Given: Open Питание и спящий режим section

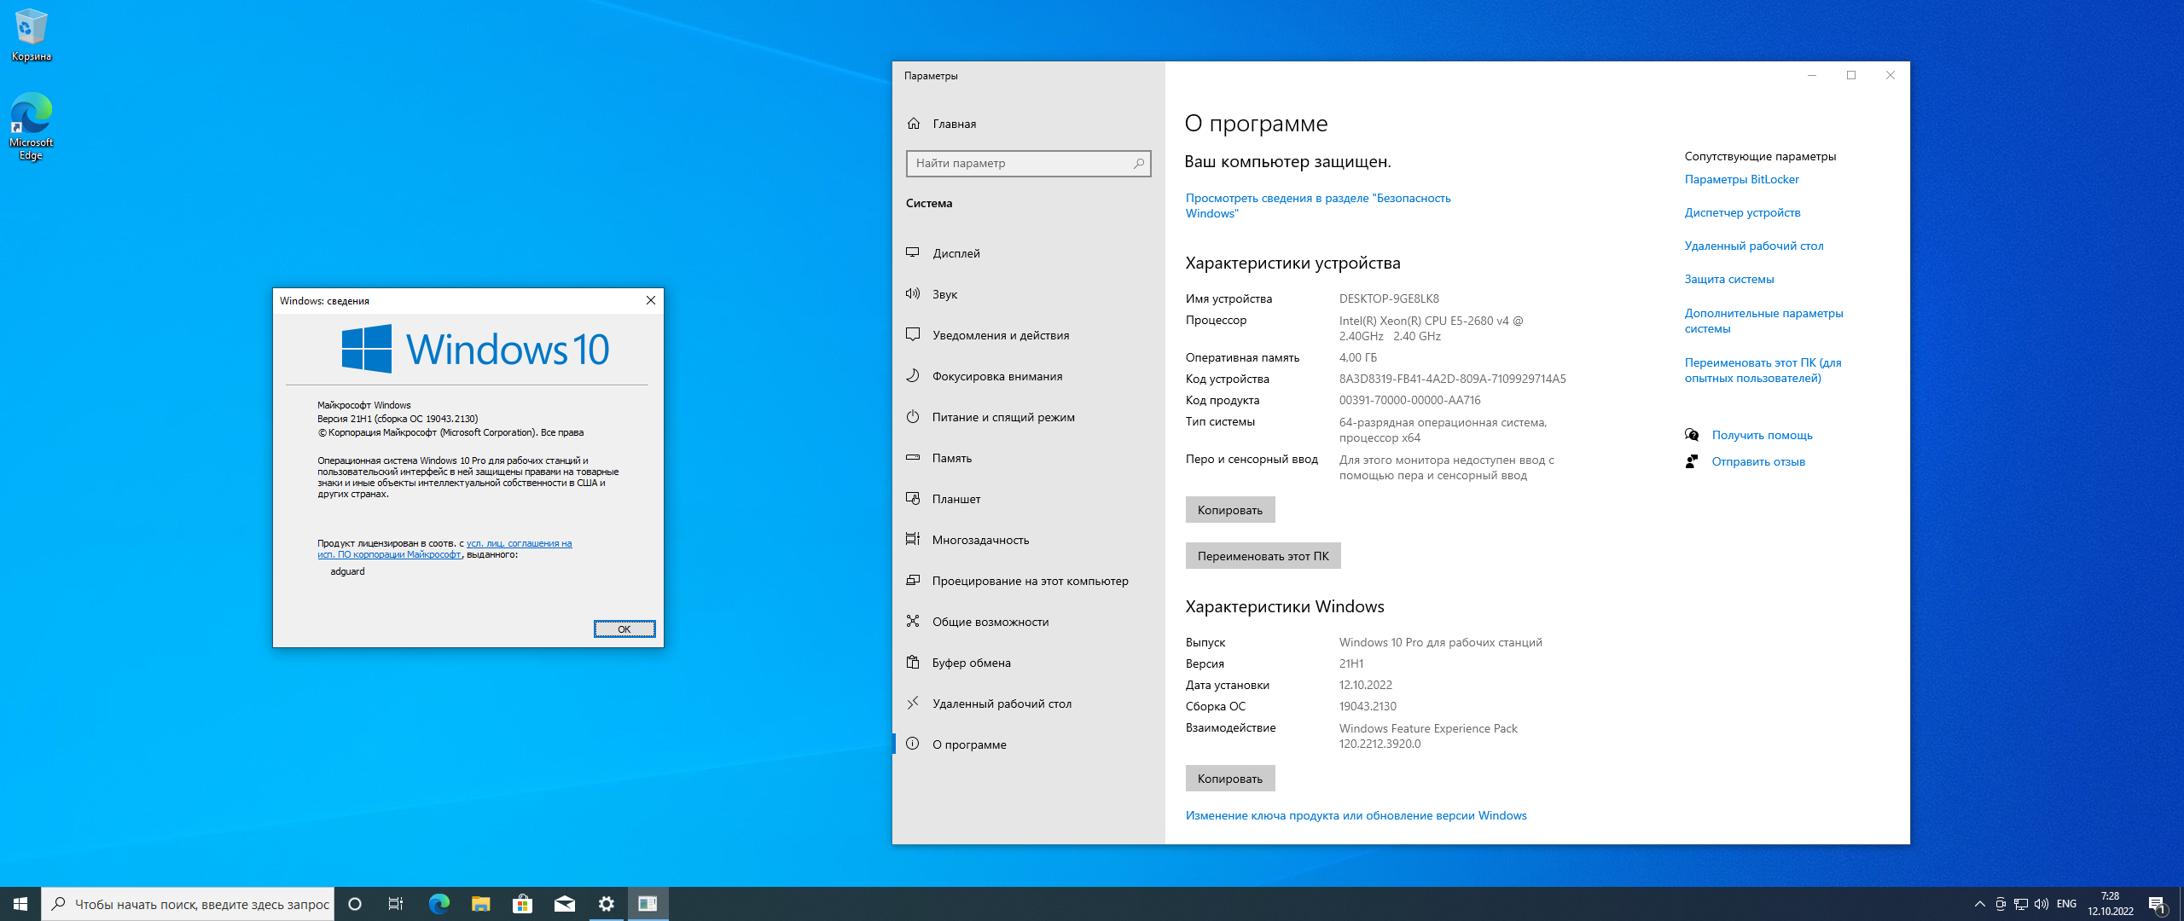Looking at the screenshot, I should (1028, 417).
